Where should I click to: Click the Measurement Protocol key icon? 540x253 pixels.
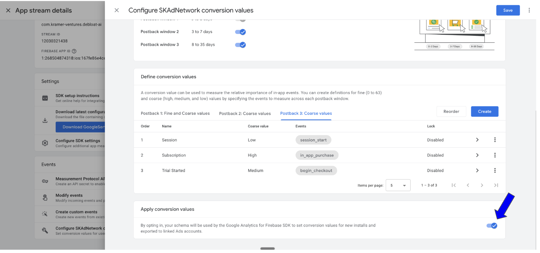coord(45,181)
